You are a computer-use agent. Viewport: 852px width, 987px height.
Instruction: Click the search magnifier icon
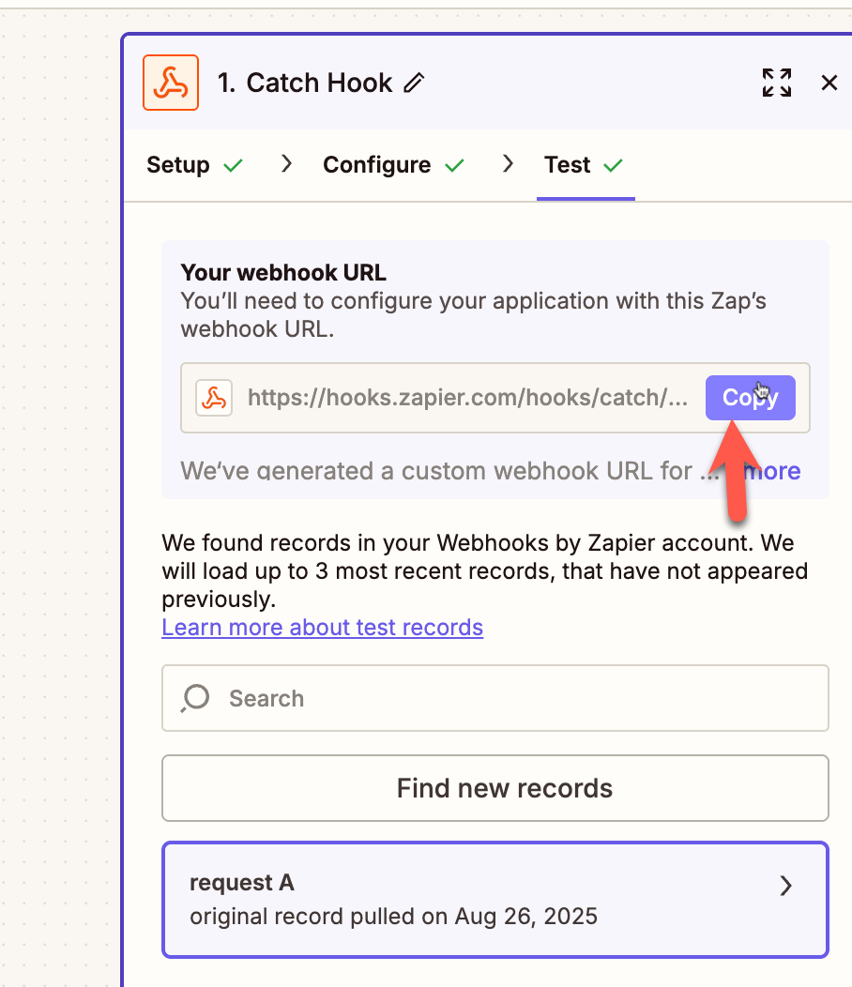(194, 697)
